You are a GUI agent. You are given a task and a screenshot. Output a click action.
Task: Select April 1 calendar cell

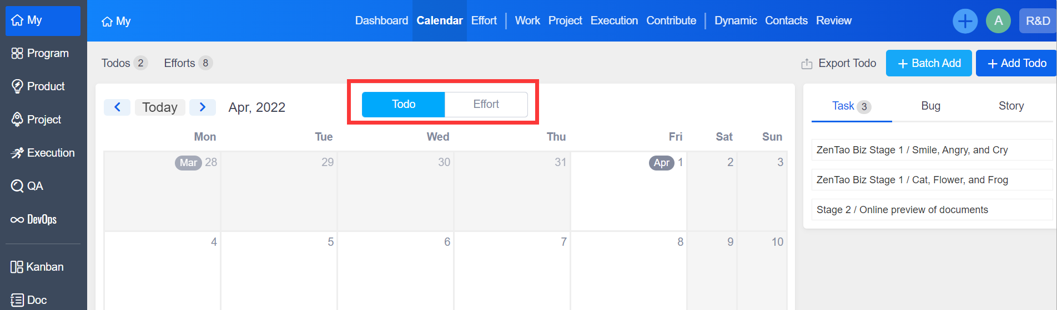(x=628, y=194)
